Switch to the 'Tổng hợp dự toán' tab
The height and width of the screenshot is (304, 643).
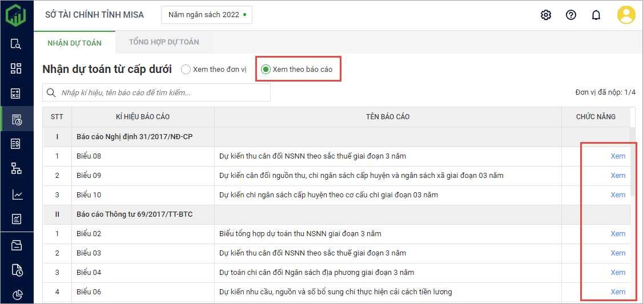[163, 42]
